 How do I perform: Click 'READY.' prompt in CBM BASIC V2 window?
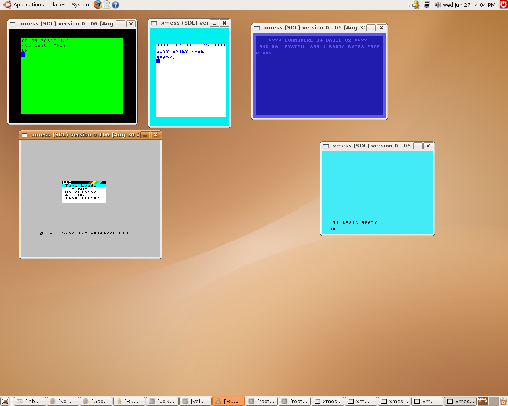166,58
